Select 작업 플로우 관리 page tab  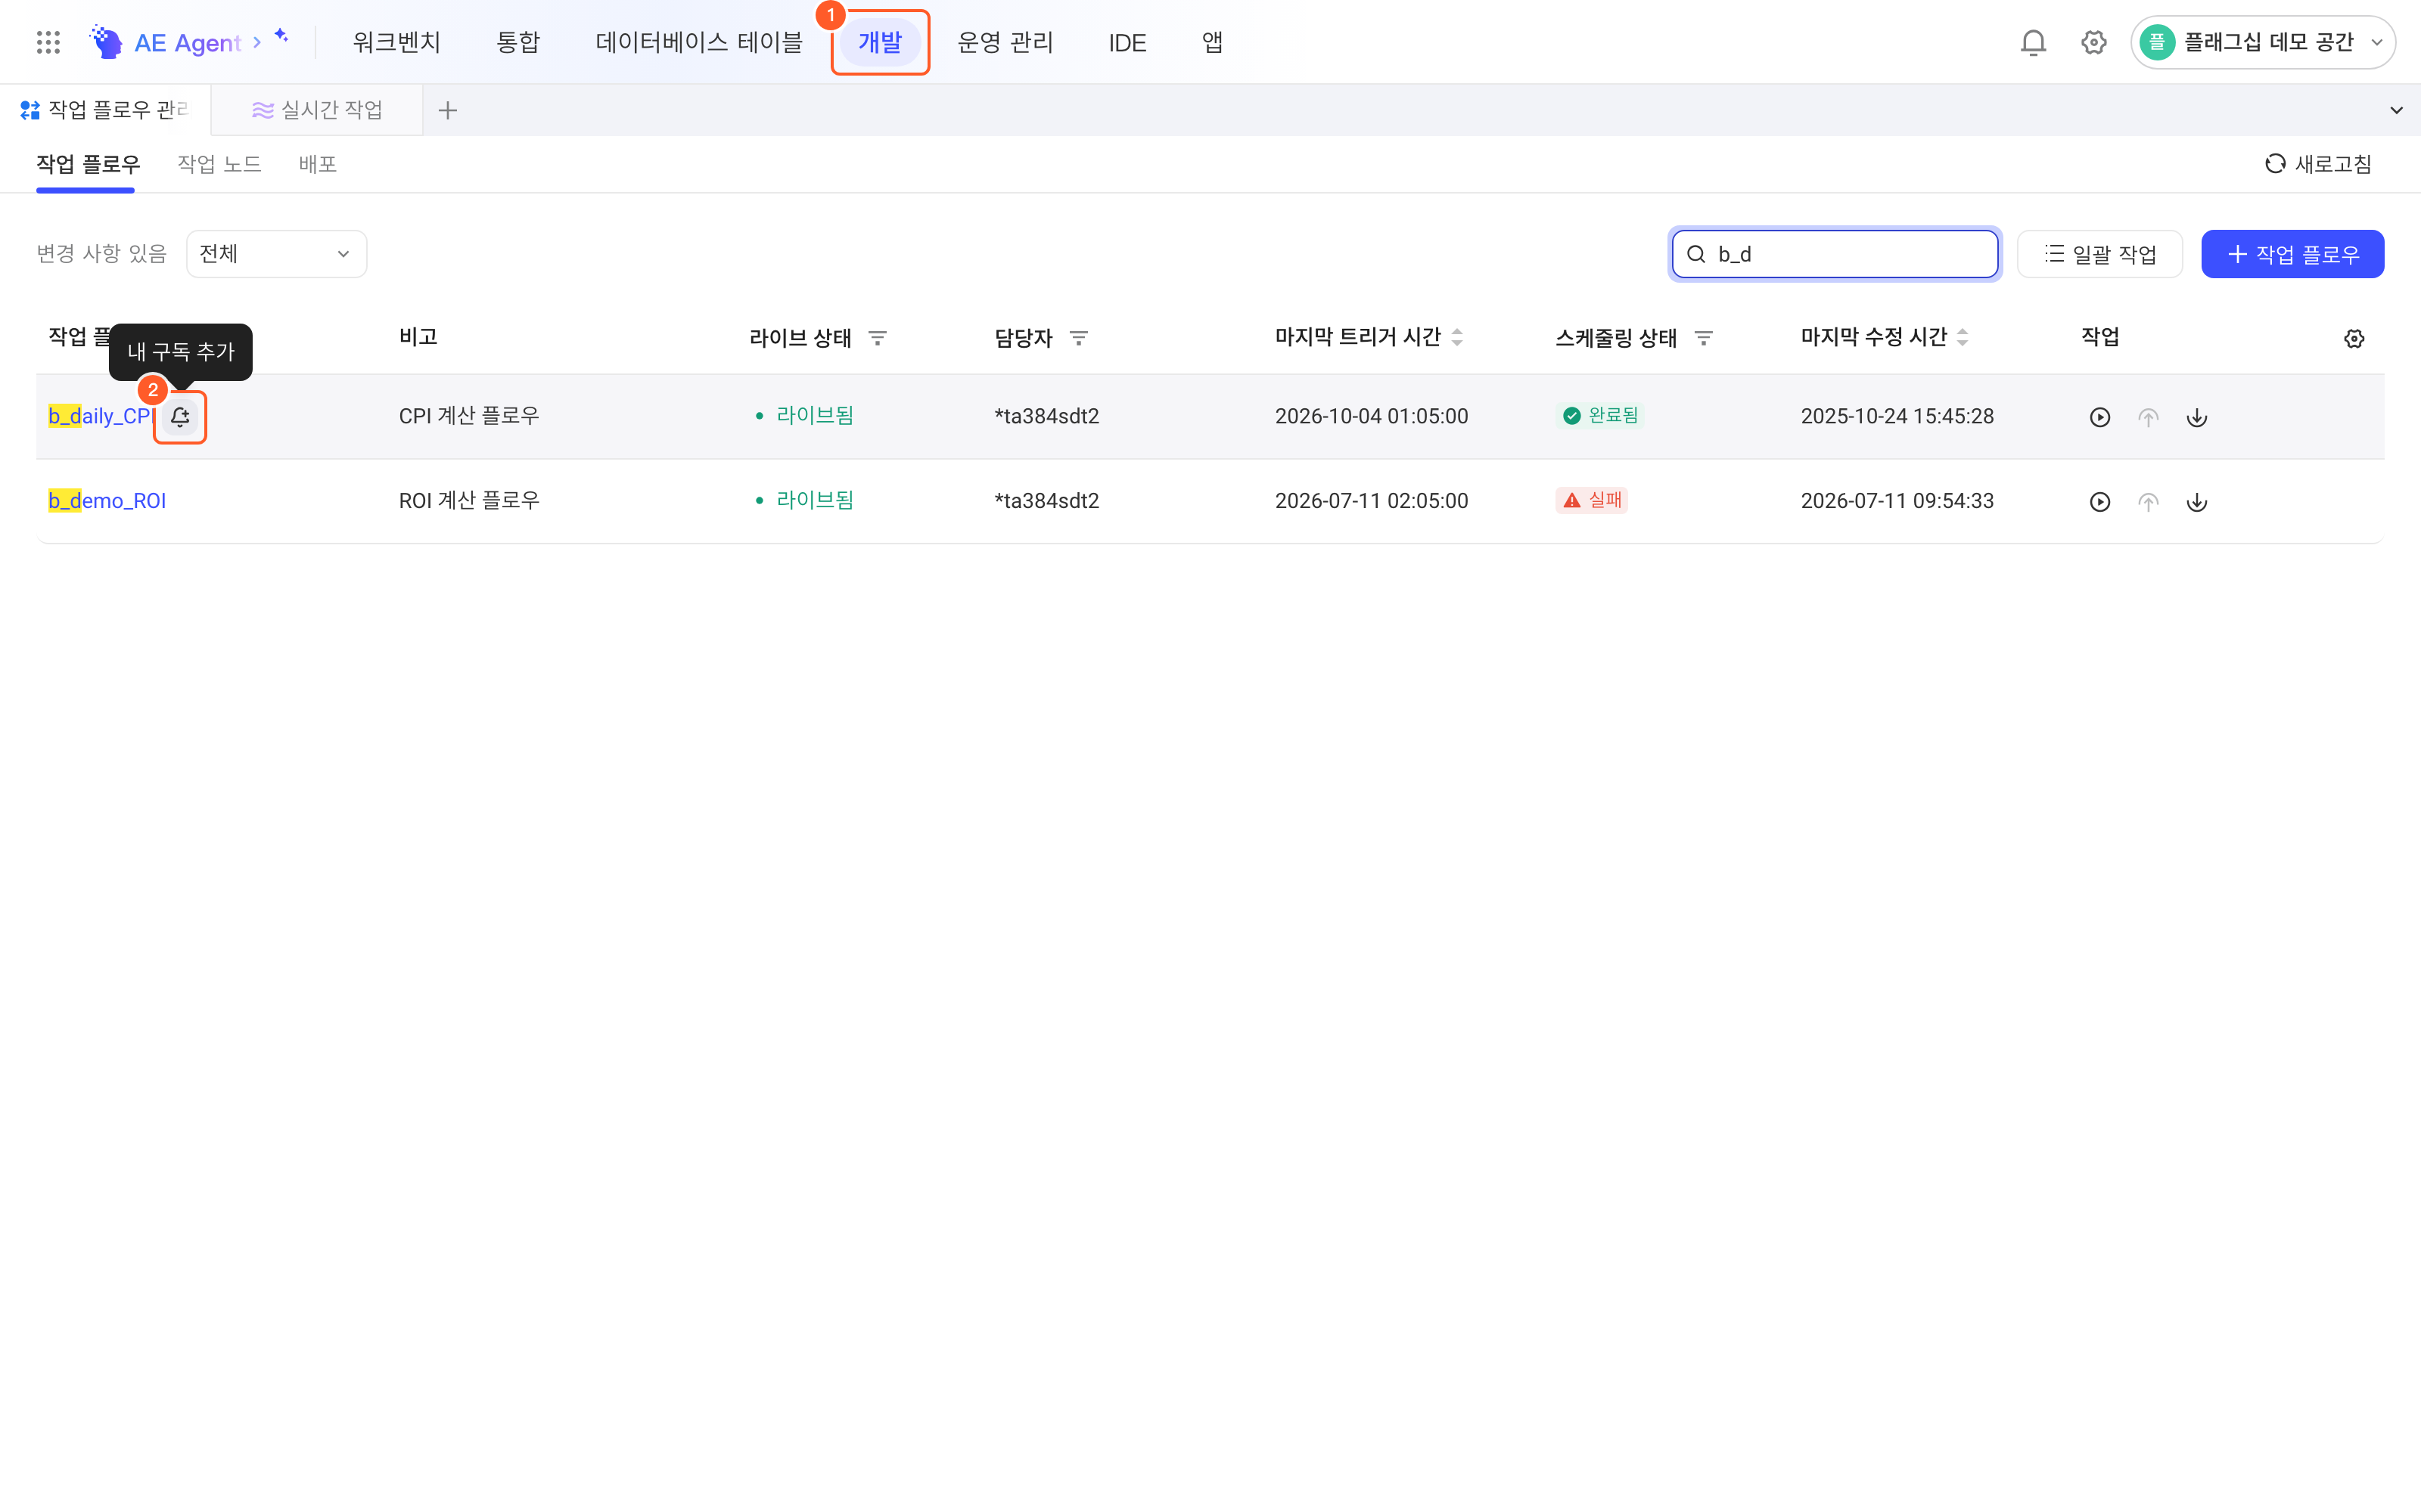coord(105,110)
